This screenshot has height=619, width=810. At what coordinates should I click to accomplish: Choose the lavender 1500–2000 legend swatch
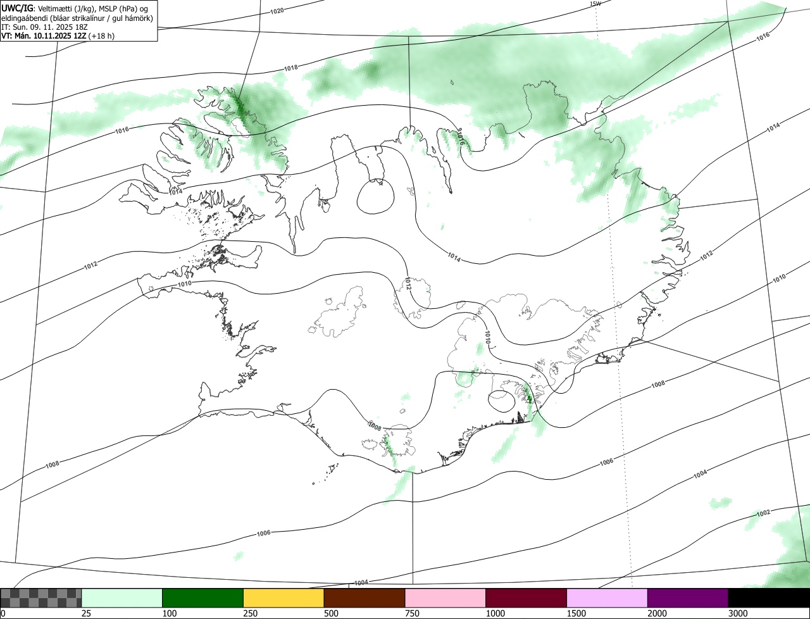tap(607, 598)
